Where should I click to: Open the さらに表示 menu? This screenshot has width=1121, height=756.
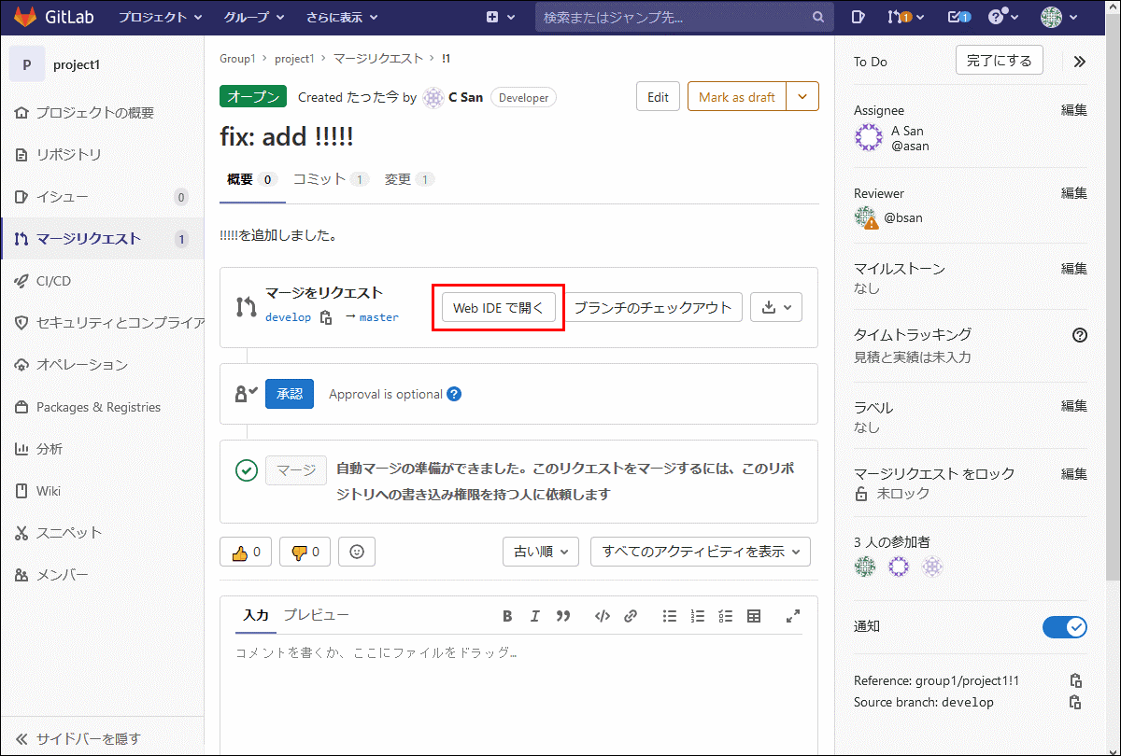point(342,17)
